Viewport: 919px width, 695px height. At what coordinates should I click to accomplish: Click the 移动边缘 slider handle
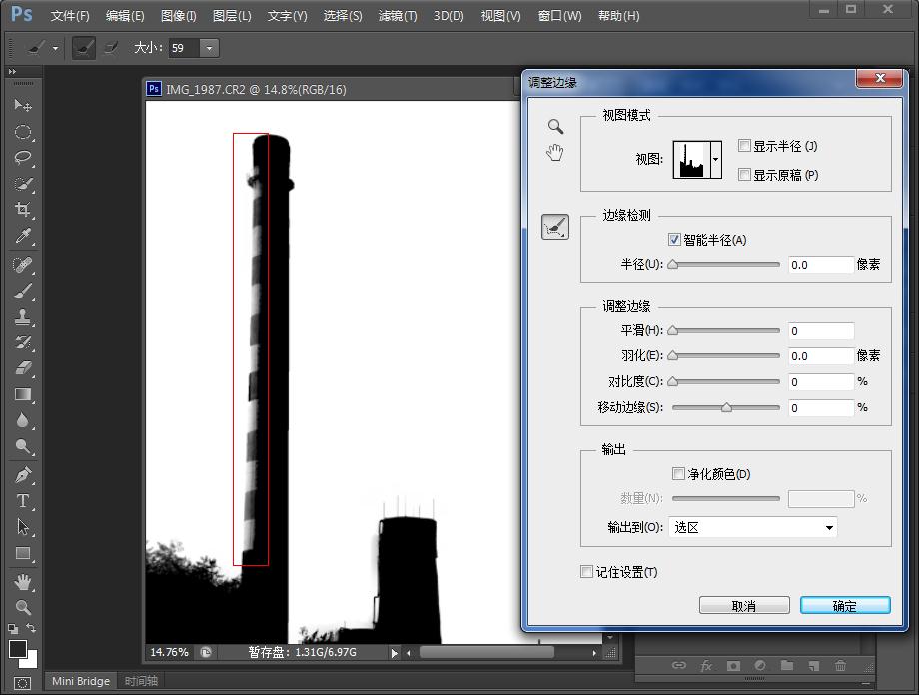(726, 407)
